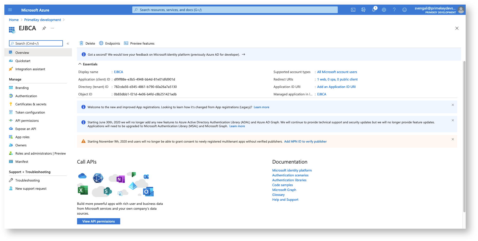Open the portal settings gear

click(x=384, y=10)
